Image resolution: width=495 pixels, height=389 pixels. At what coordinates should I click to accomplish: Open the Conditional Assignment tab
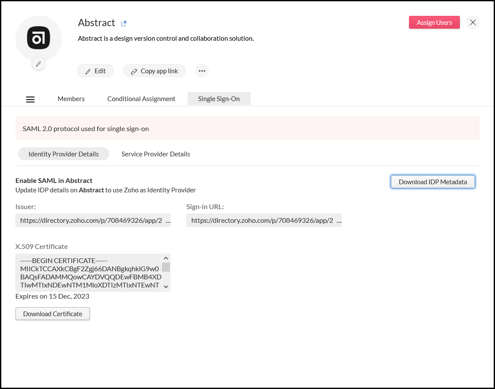141,99
